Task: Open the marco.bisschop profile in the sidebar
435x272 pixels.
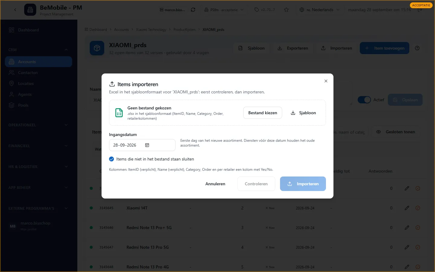Action: [x=39, y=226]
